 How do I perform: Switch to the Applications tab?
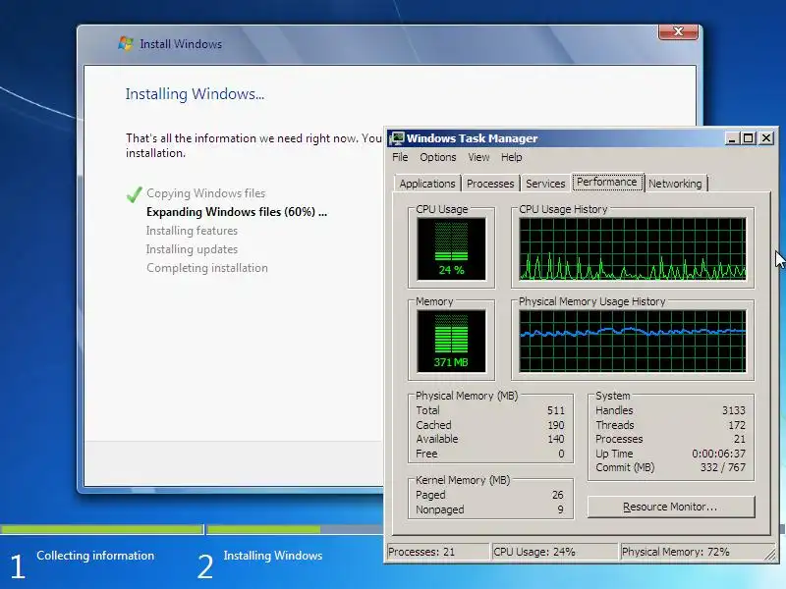(427, 184)
